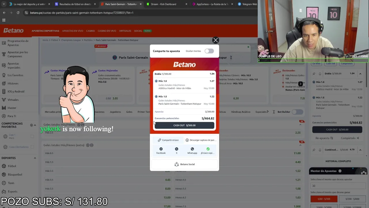Reload the Betano page
The height and width of the screenshot is (208, 369).
pos(18,13)
